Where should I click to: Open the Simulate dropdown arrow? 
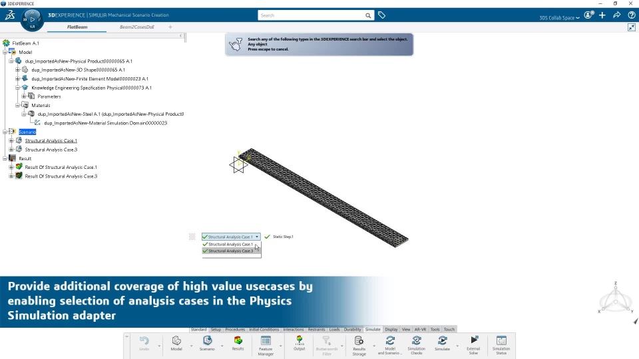457,346
